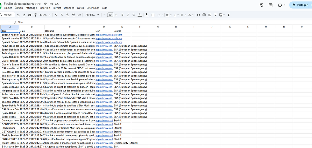The image size is (312, 148).
Task: Select column C header
Action: (70, 27)
